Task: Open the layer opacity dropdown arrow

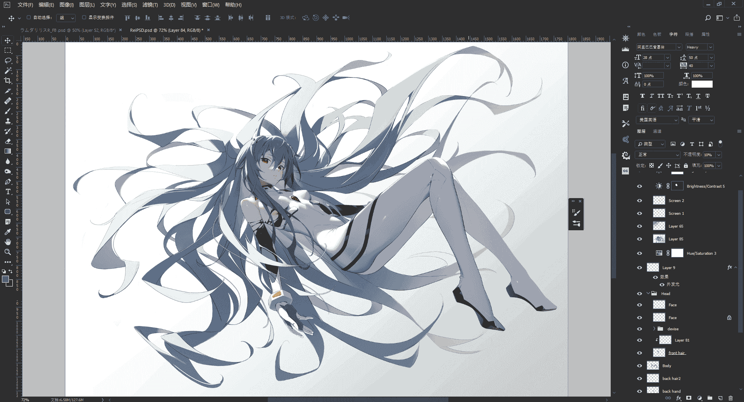Action: pos(719,155)
